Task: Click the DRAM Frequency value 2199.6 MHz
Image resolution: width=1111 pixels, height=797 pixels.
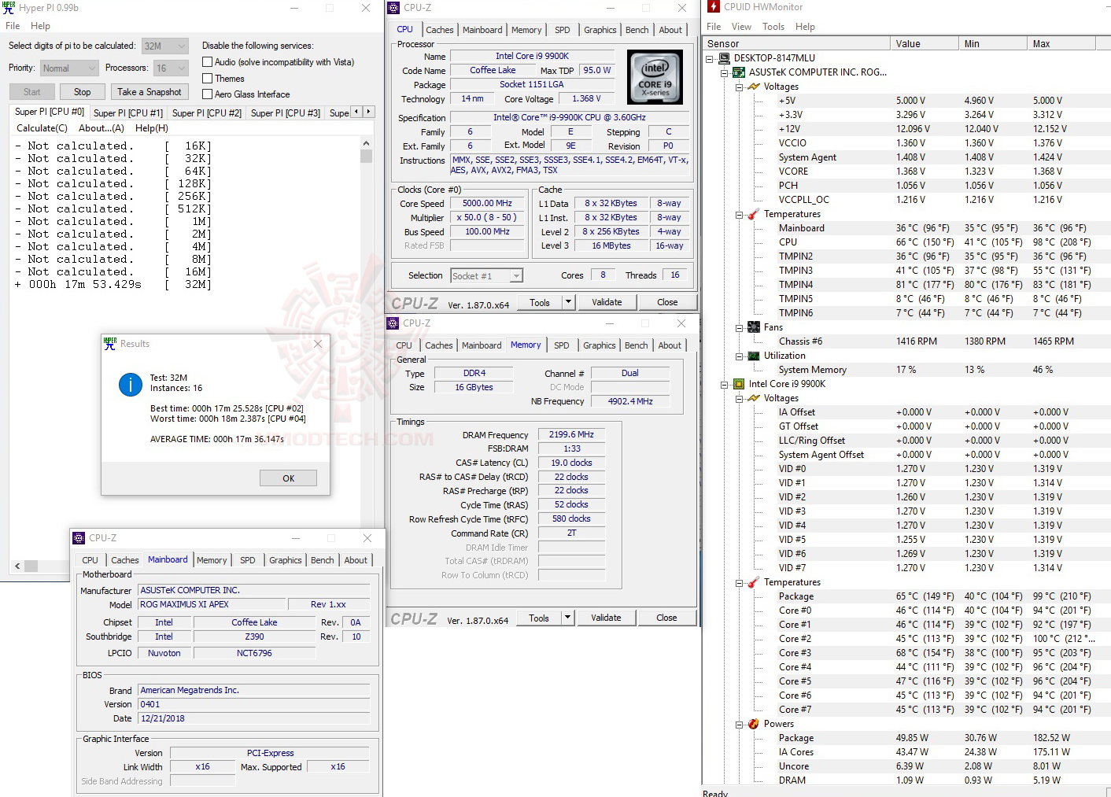Action: [572, 434]
